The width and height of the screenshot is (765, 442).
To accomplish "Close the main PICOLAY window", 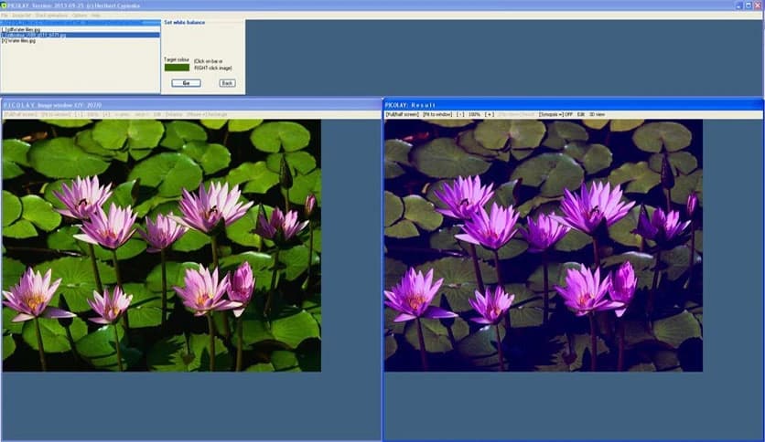I will tap(758, 5).
